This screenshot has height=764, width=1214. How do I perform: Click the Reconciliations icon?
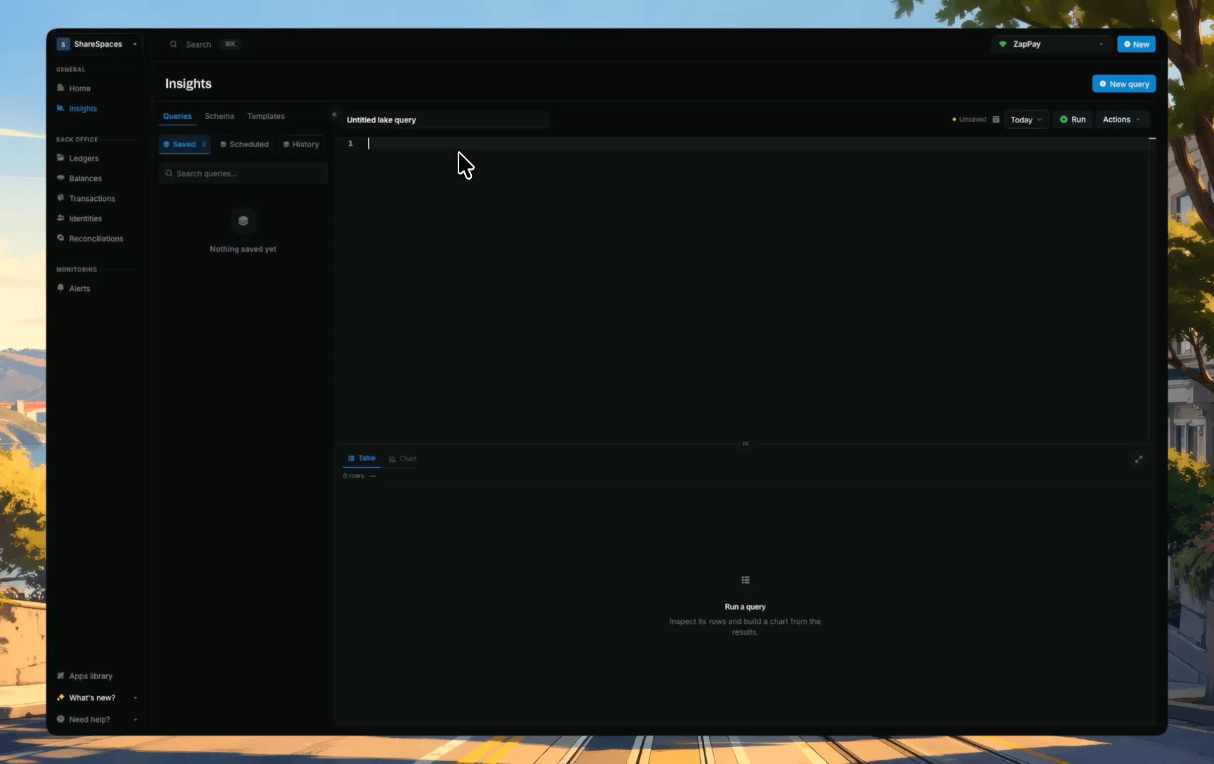pos(61,238)
